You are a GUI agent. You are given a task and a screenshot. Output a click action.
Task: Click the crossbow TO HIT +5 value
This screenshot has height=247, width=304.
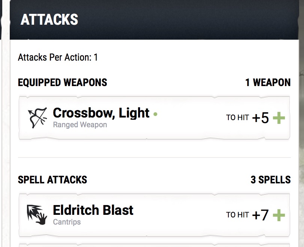(260, 118)
